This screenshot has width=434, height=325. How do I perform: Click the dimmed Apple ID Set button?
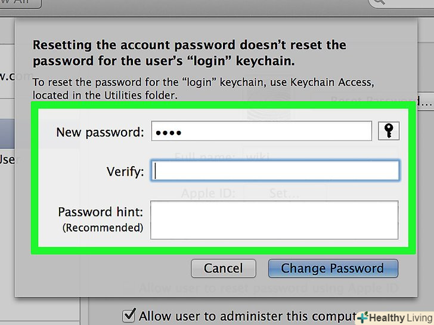pos(285,193)
